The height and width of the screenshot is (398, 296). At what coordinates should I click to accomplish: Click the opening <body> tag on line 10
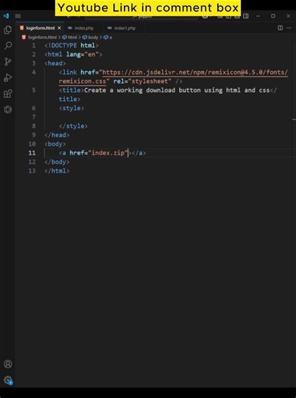click(55, 144)
